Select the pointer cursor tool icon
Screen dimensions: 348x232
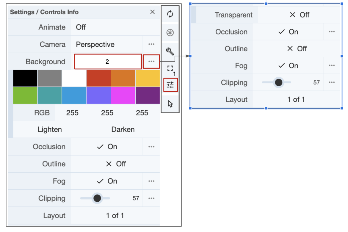click(x=170, y=104)
